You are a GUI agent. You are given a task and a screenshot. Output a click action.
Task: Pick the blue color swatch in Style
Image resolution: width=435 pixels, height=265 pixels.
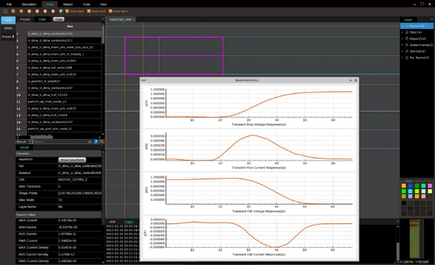(410, 186)
